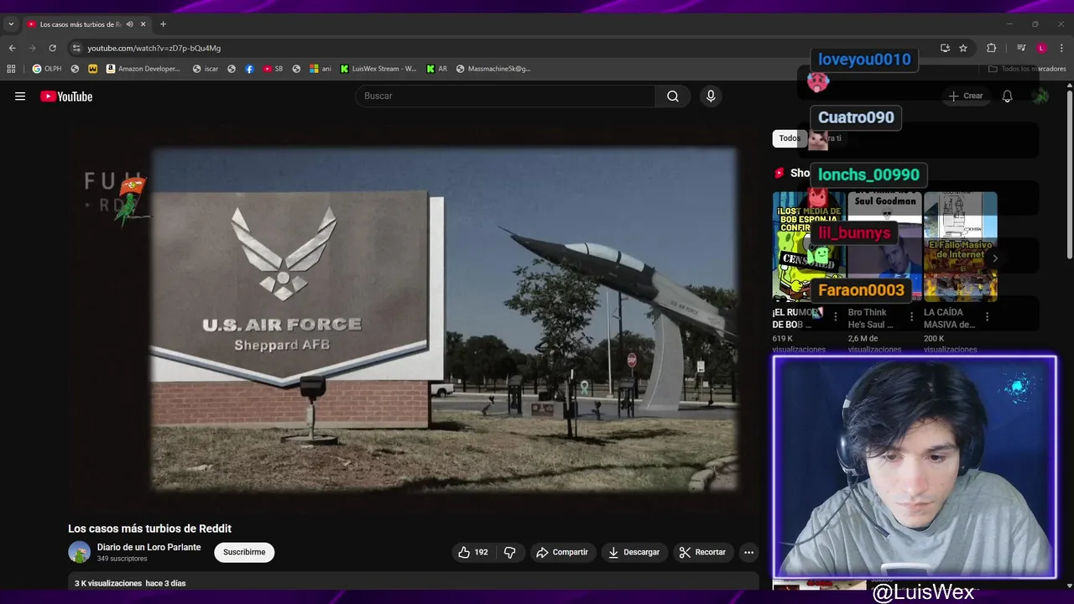This screenshot has height=604, width=1074.
Task: Go back with browser back arrow
Action: [x=12, y=48]
